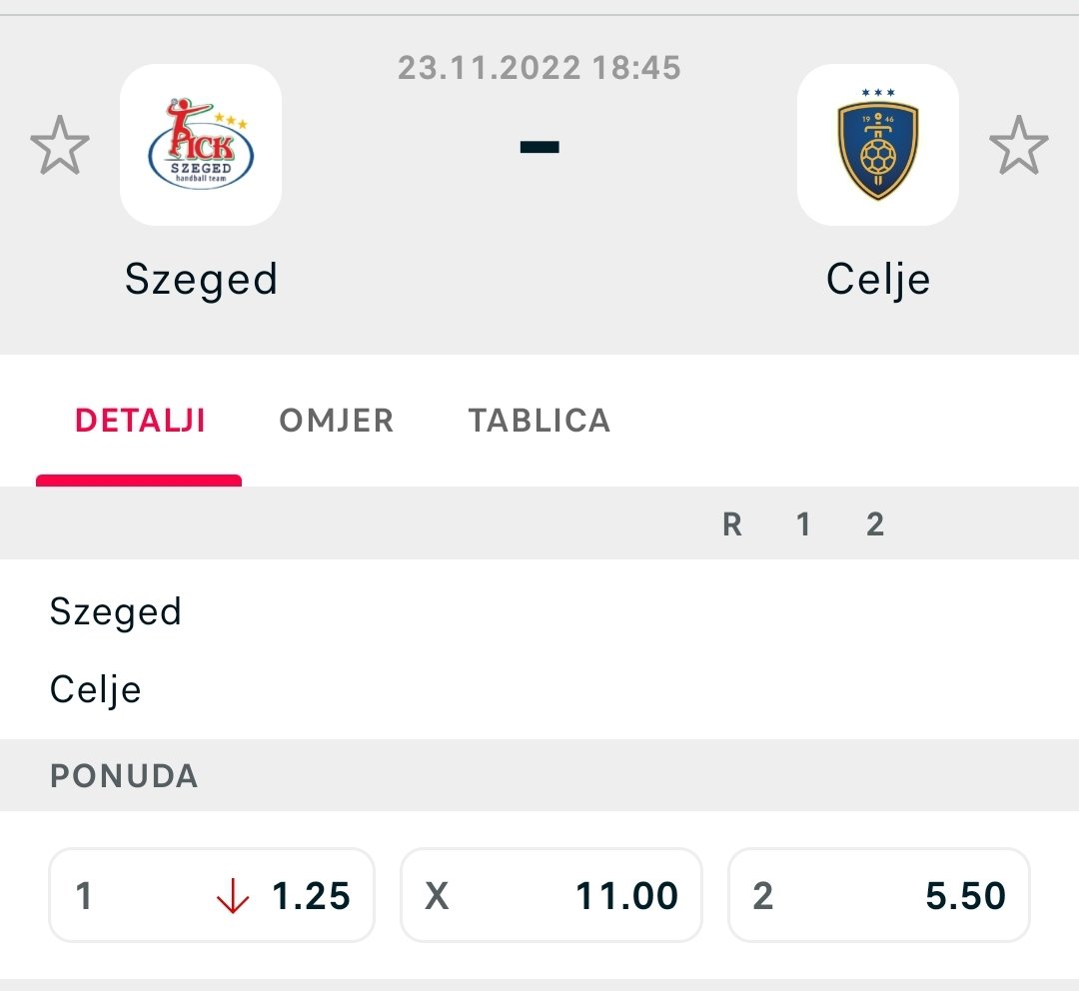Select the Szeged row in results table
Image resolution: width=1079 pixels, height=991 pixels.
[539, 611]
